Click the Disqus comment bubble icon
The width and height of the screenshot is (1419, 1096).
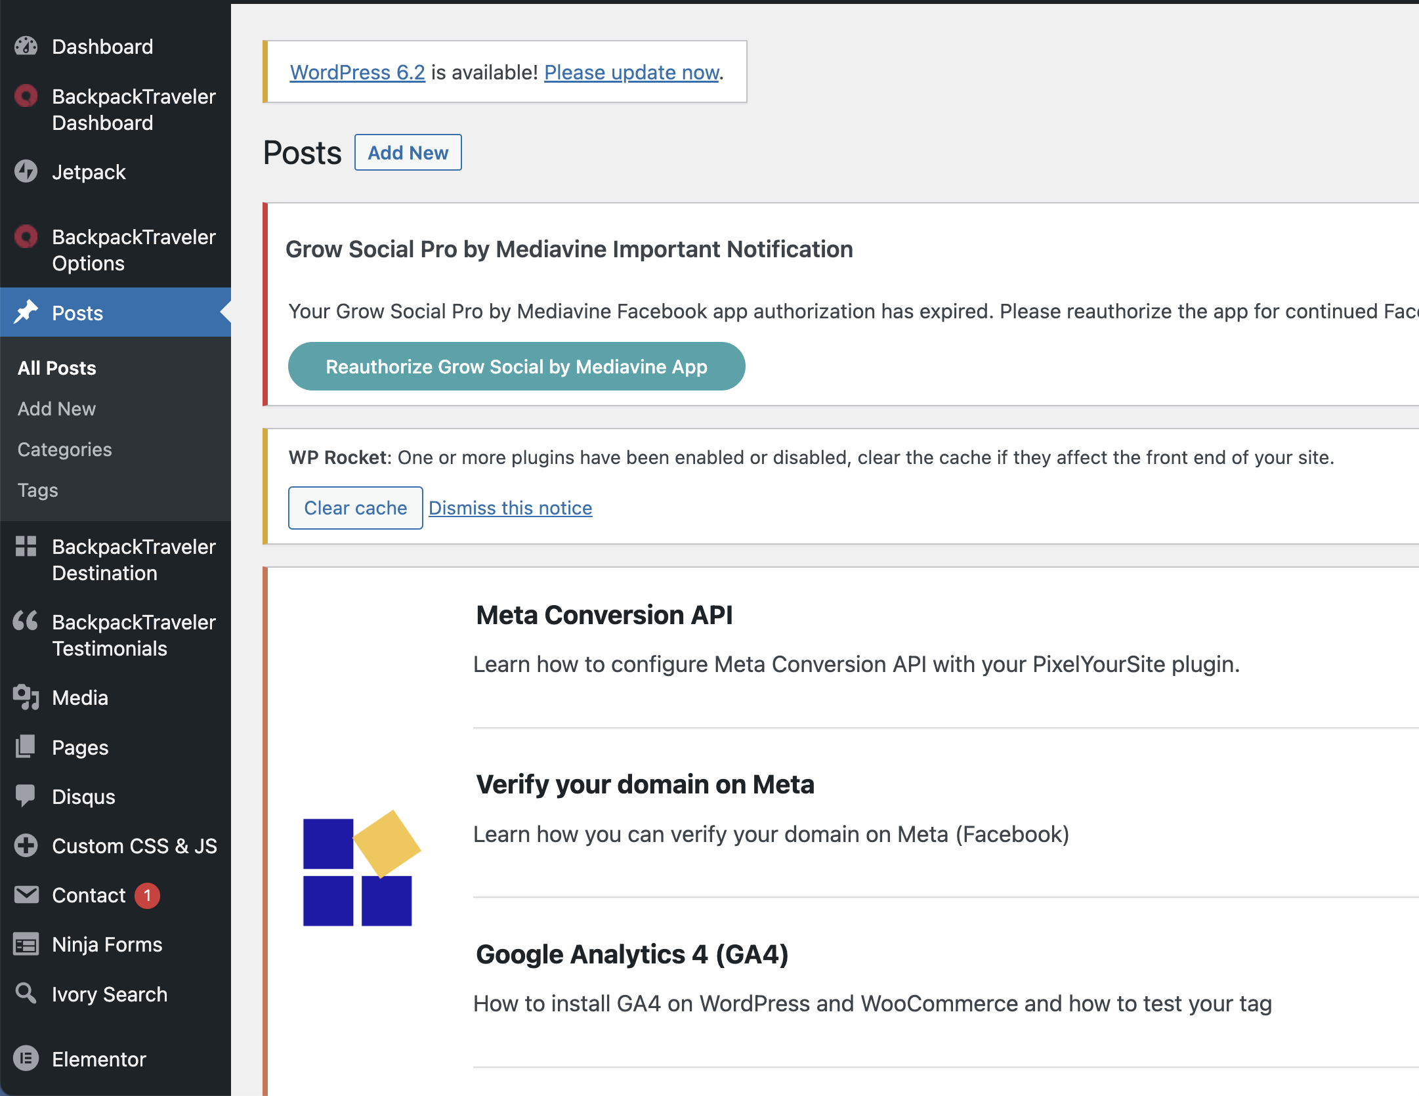pyautogui.click(x=26, y=796)
